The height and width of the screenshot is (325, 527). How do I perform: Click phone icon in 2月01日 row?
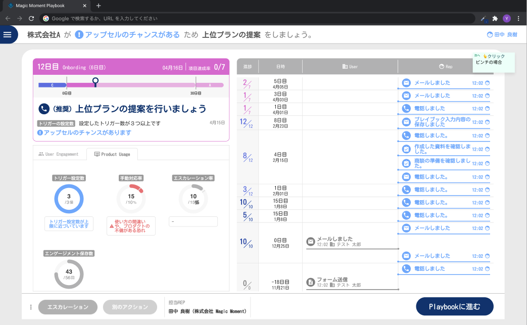(406, 190)
